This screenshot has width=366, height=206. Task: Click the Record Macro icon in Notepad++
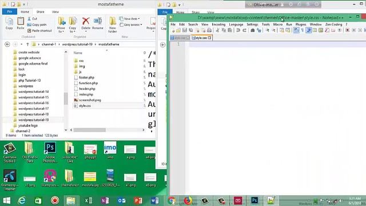[348, 30]
